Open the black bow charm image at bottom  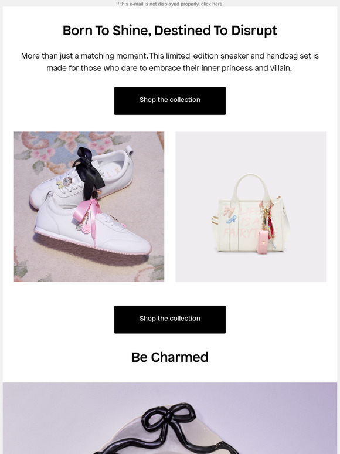click(170, 418)
